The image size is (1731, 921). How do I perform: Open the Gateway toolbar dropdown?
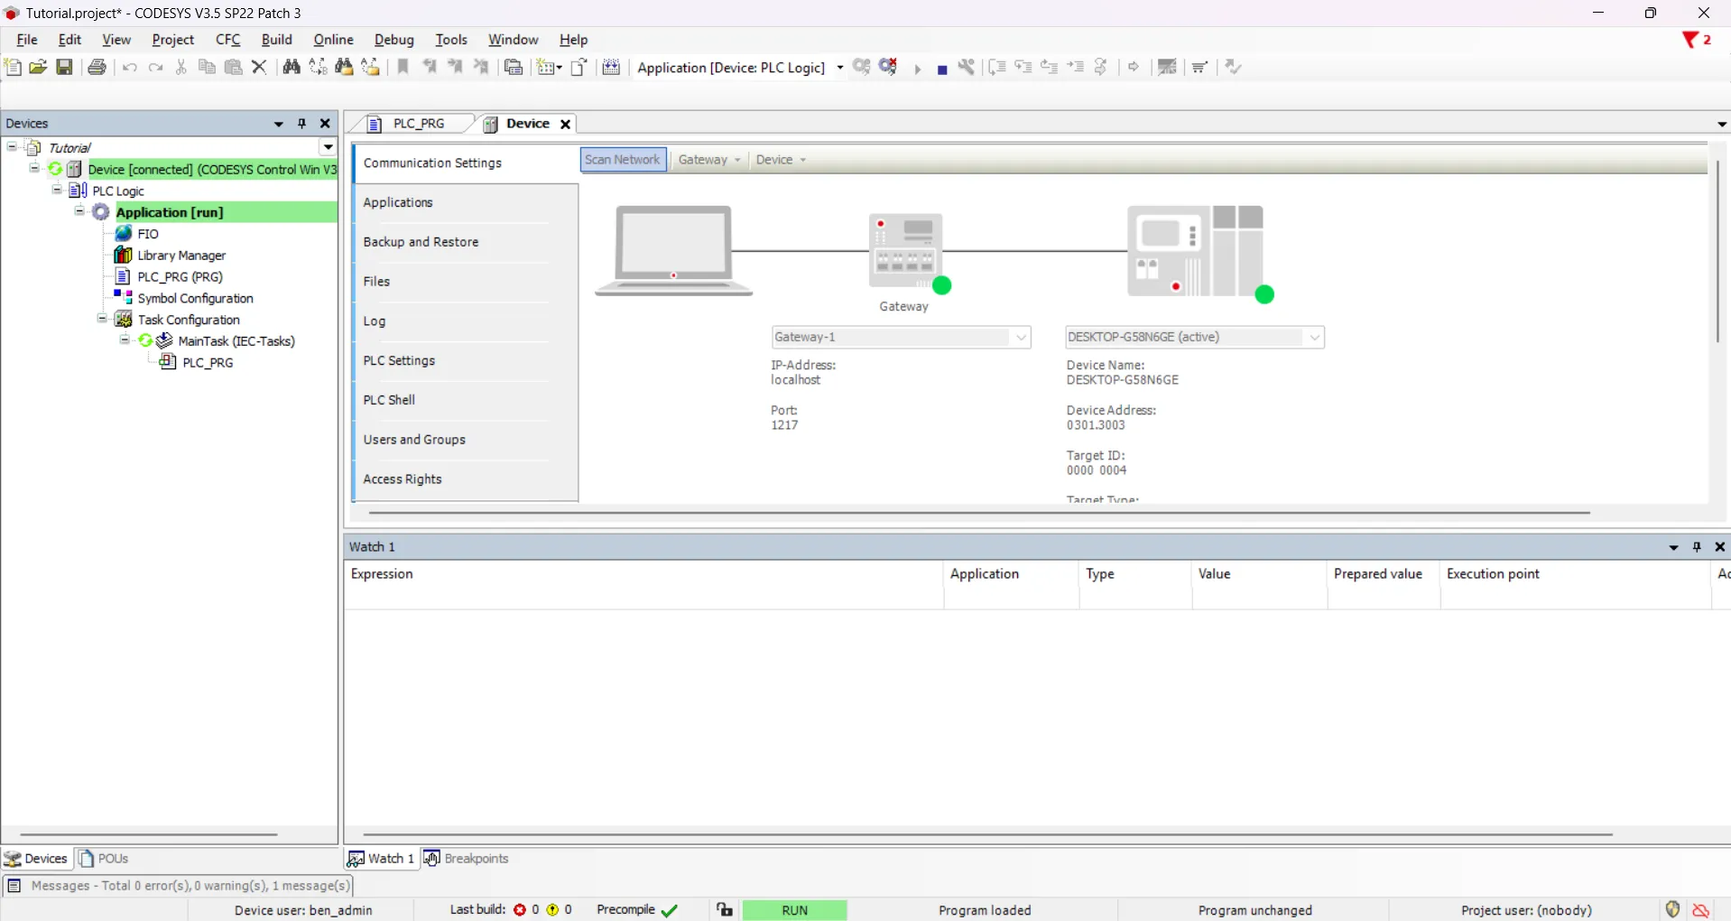709,160
